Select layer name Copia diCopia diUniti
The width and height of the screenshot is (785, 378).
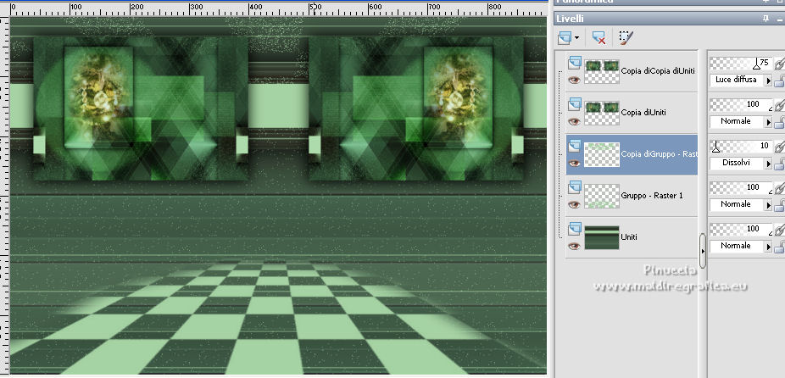pos(658,71)
